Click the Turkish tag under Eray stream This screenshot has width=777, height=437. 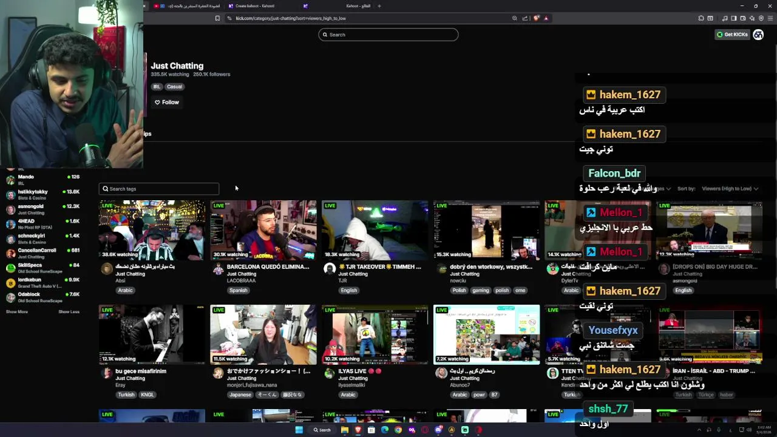click(x=126, y=395)
